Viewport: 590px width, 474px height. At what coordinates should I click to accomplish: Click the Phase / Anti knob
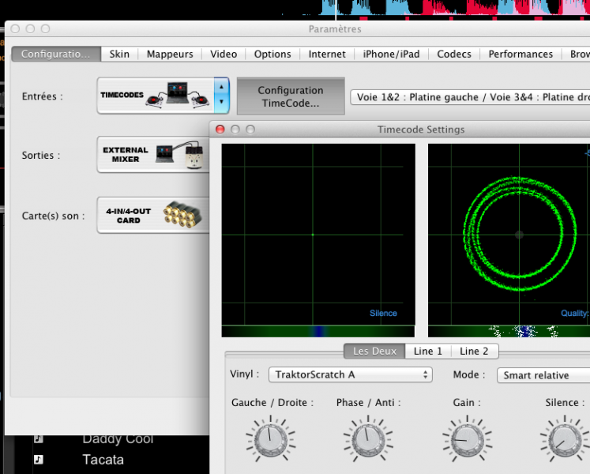(368, 438)
